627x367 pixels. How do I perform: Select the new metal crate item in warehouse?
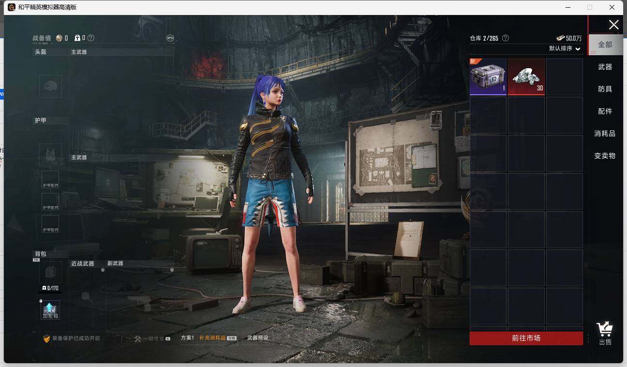click(x=488, y=77)
